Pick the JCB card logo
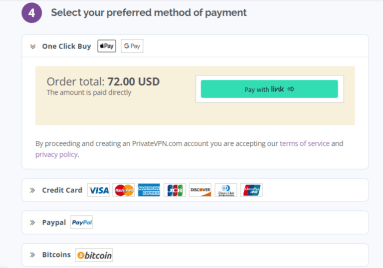383x268 pixels. point(175,190)
